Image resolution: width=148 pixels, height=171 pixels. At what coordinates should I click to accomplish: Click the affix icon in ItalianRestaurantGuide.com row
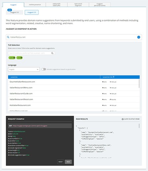(103, 94)
